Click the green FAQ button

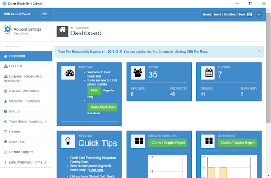[94, 91]
